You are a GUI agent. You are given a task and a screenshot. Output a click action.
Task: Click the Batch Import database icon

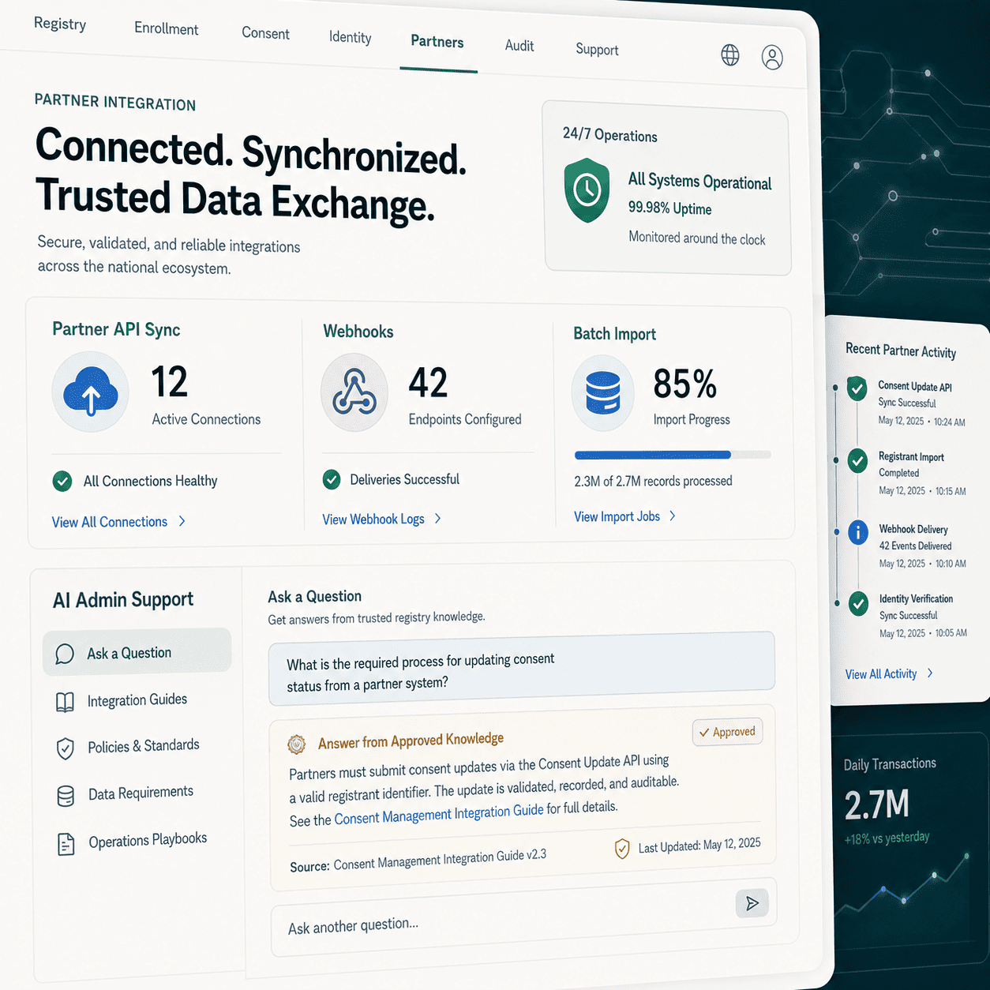point(603,392)
